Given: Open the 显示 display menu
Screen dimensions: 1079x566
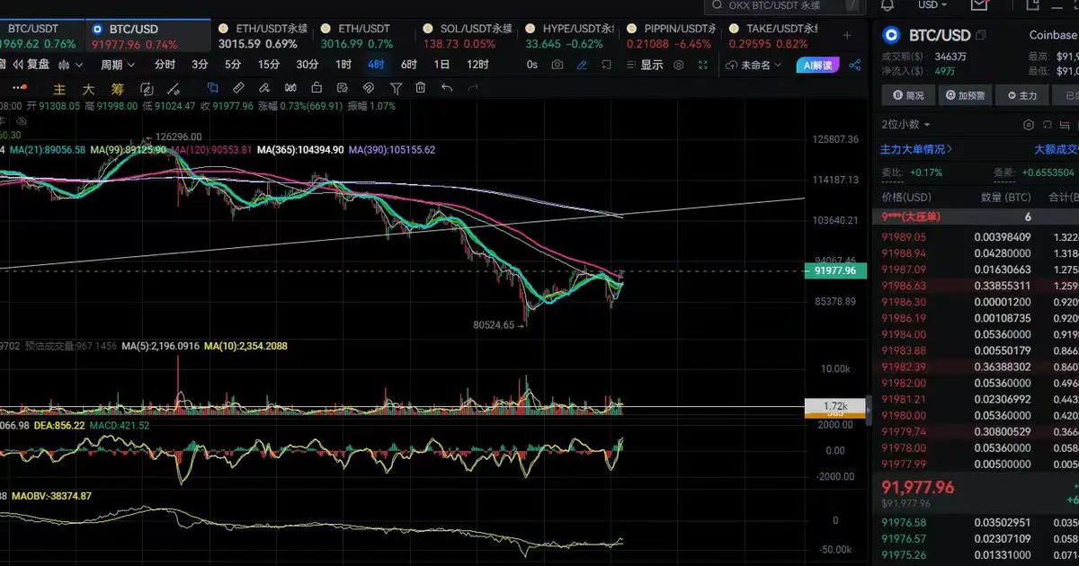Looking at the screenshot, I should pos(644,65).
